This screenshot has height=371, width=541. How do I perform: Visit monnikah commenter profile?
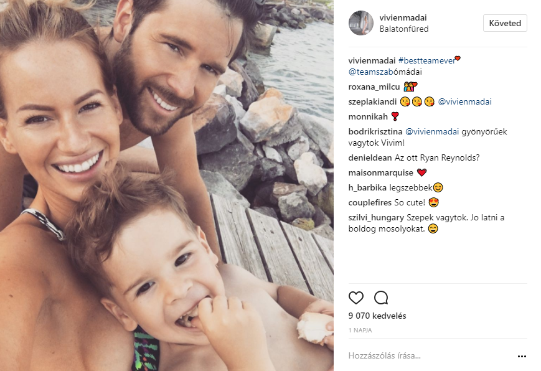tap(368, 116)
